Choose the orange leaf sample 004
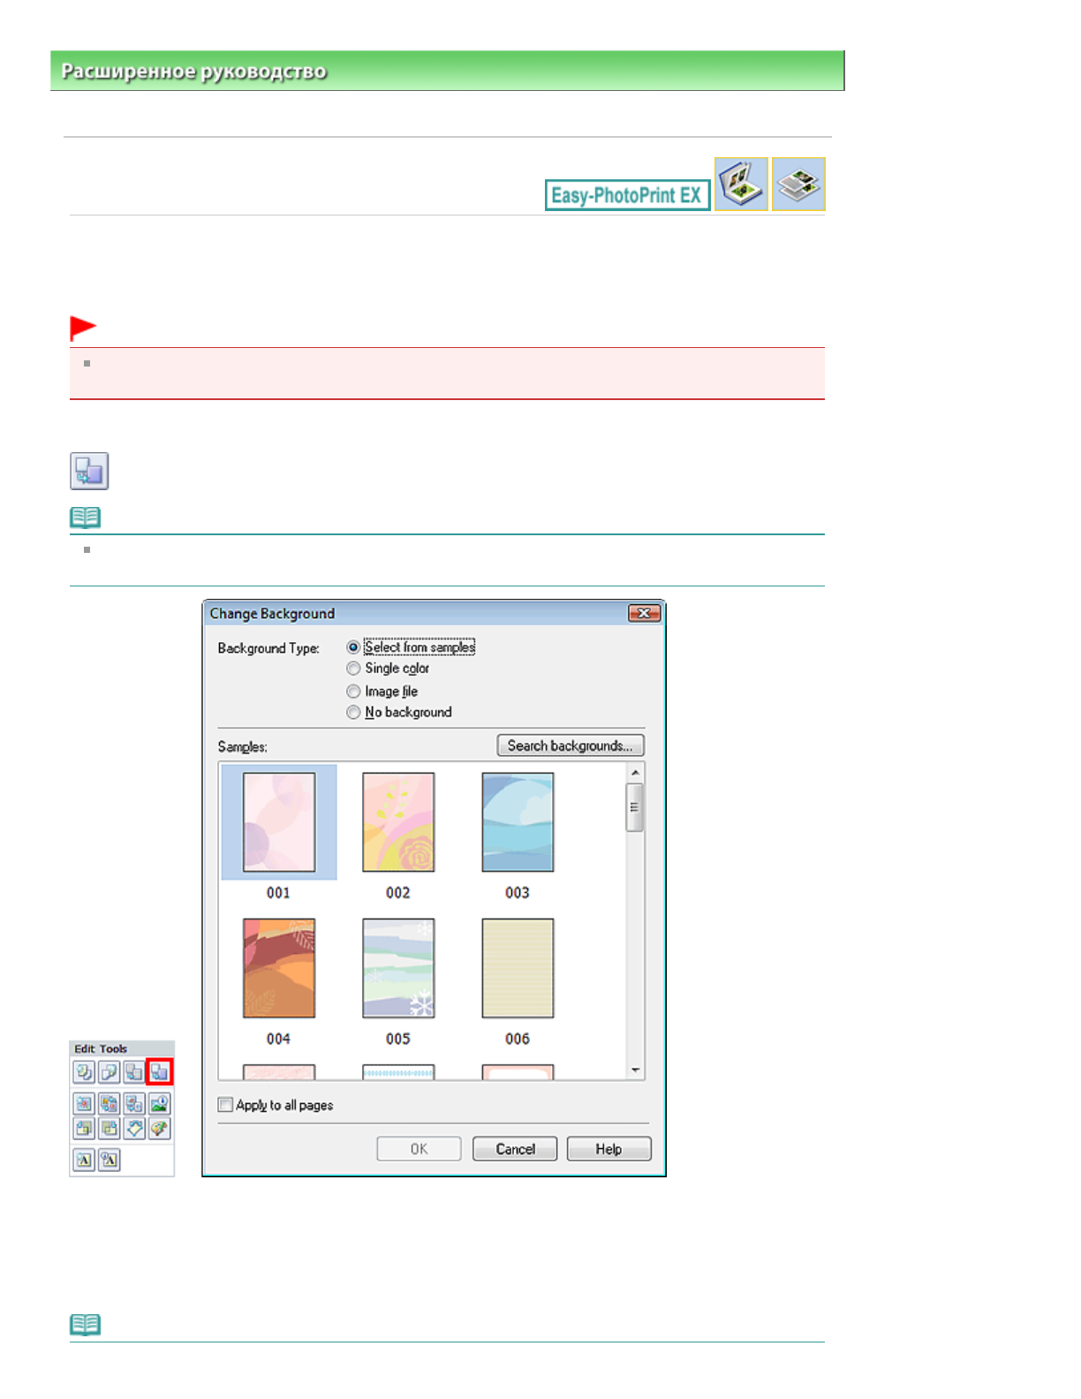 (279, 968)
